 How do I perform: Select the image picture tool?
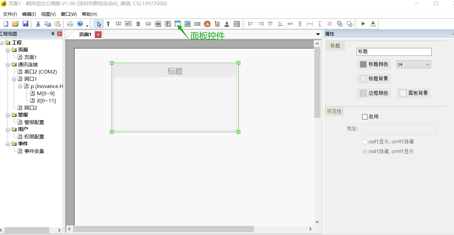pyautogui.click(x=188, y=24)
